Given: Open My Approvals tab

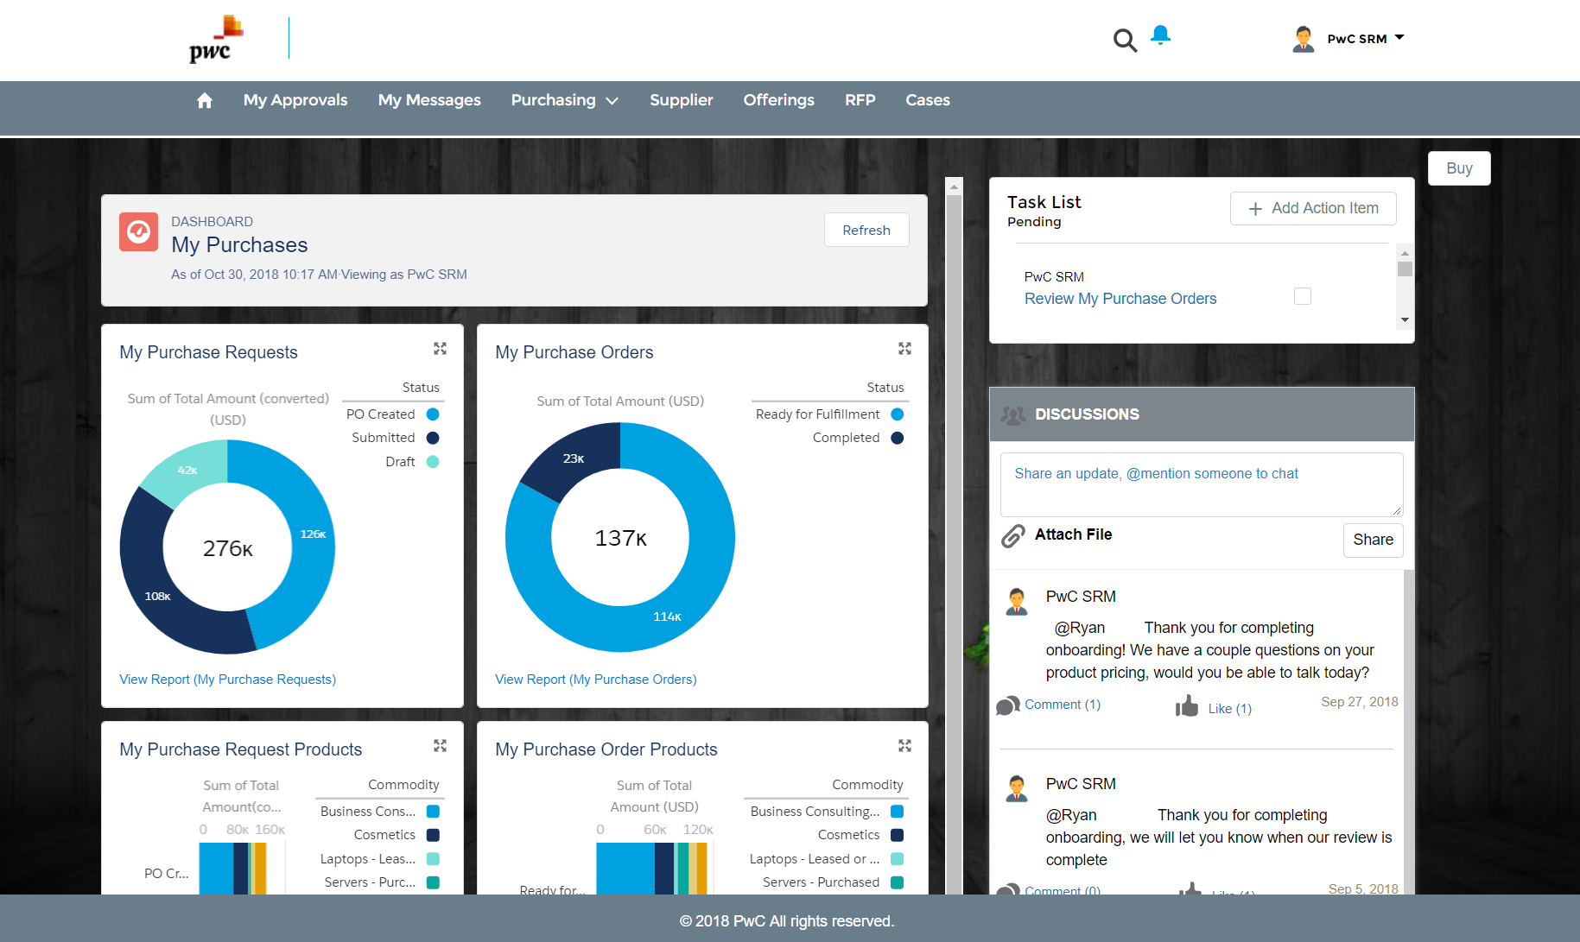Looking at the screenshot, I should point(295,101).
